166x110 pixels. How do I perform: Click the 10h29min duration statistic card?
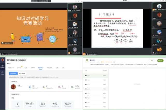point(29,104)
